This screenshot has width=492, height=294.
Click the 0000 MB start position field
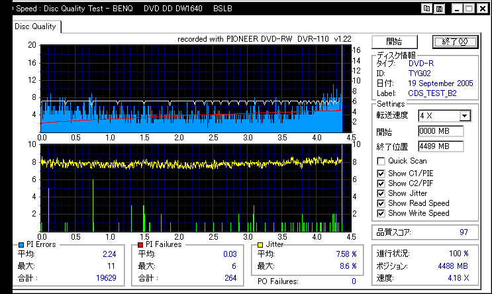pyautogui.click(x=440, y=131)
